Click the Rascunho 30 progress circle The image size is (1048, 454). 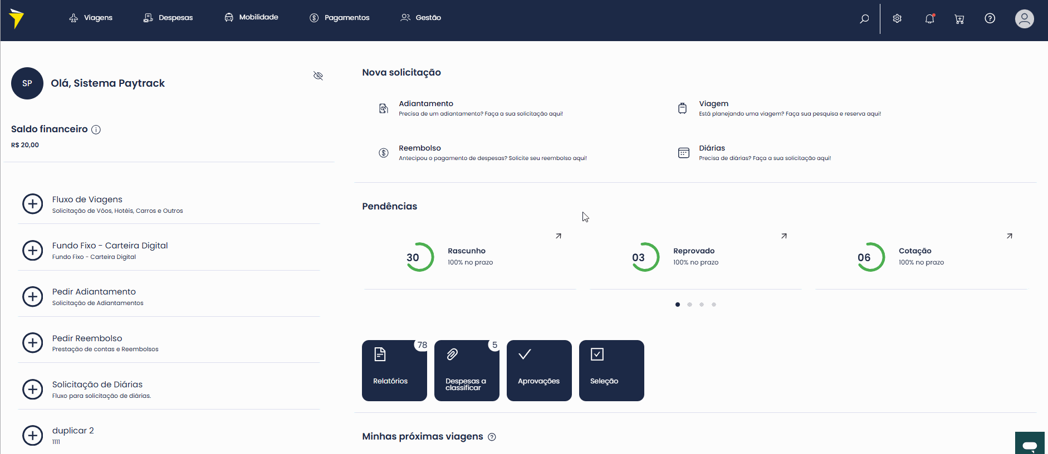pos(419,257)
